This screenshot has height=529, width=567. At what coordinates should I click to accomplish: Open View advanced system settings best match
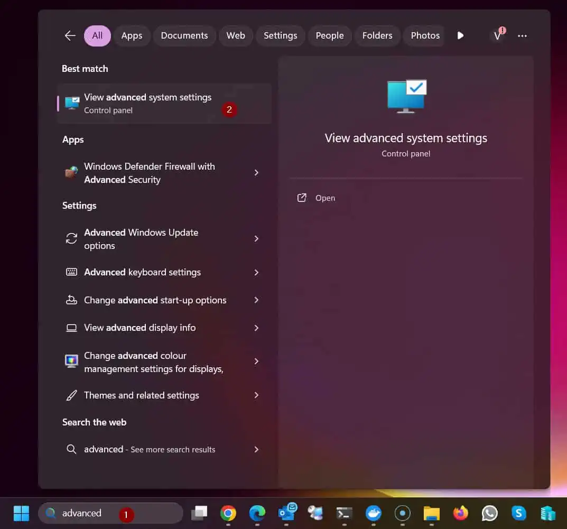coord(164,104)
